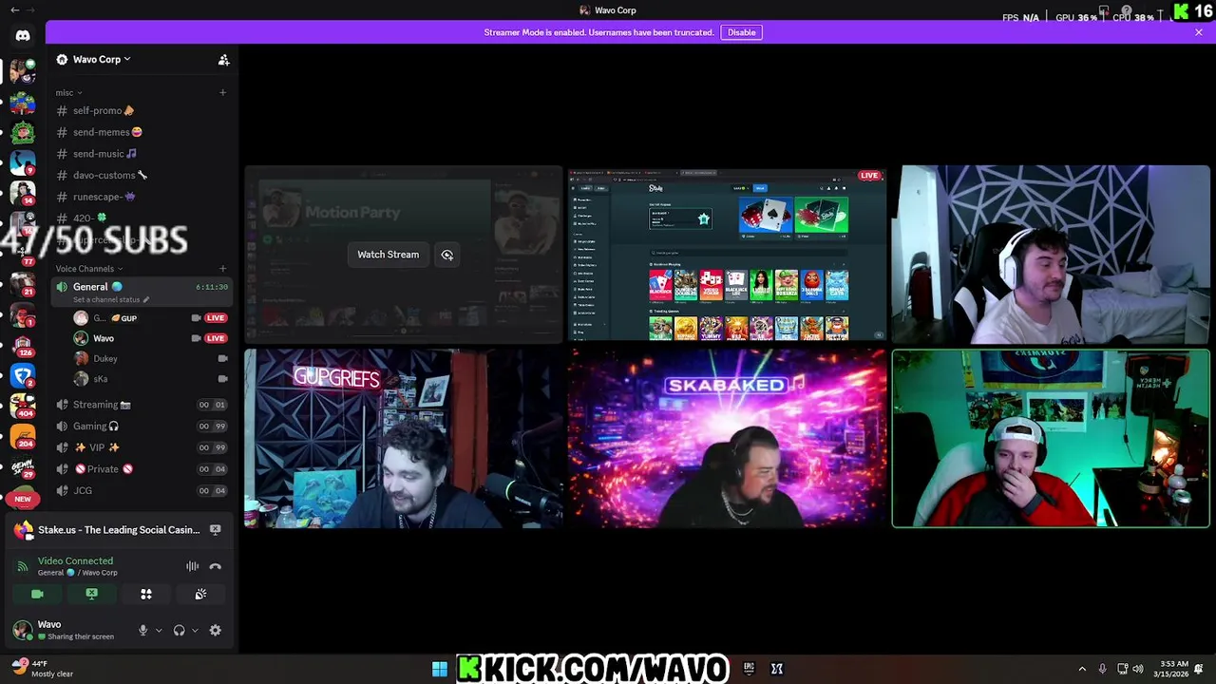This screenshot has height=684, width=1216.
Task: Open the server with the 404 badge
Action: tap(23, 407)
